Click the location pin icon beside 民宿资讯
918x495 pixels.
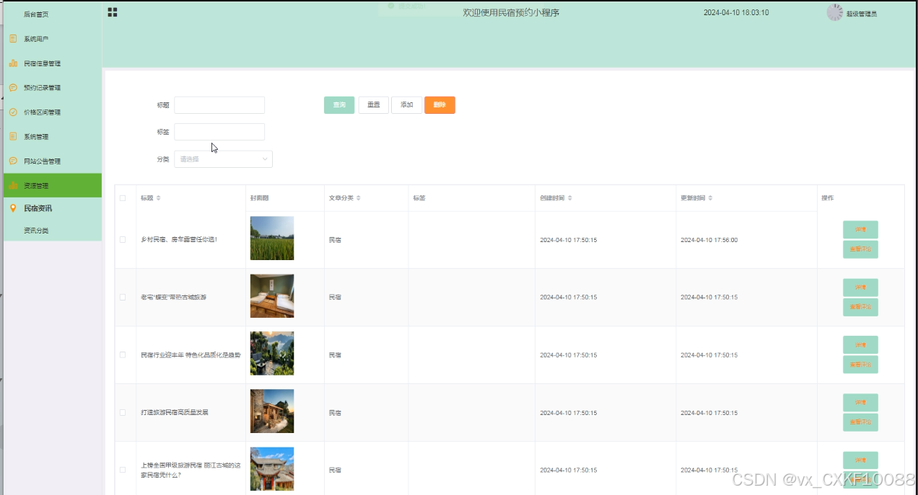click(13, 208)
